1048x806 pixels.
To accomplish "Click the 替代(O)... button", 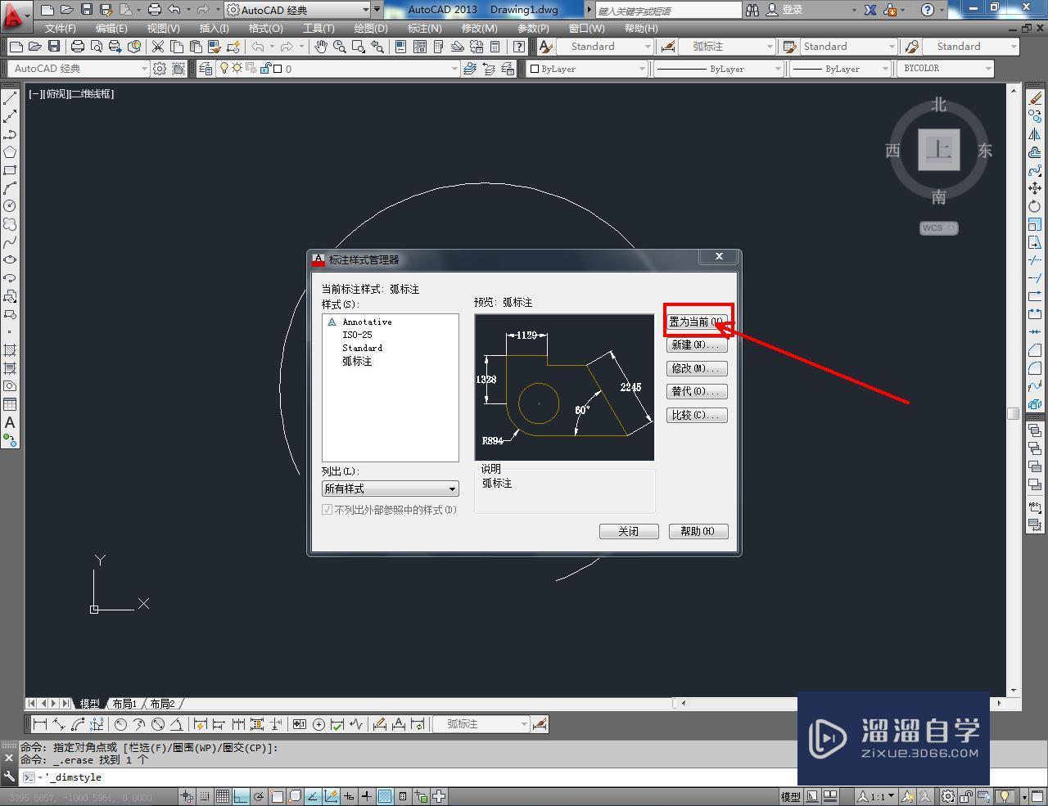I will tap(697, 391).
